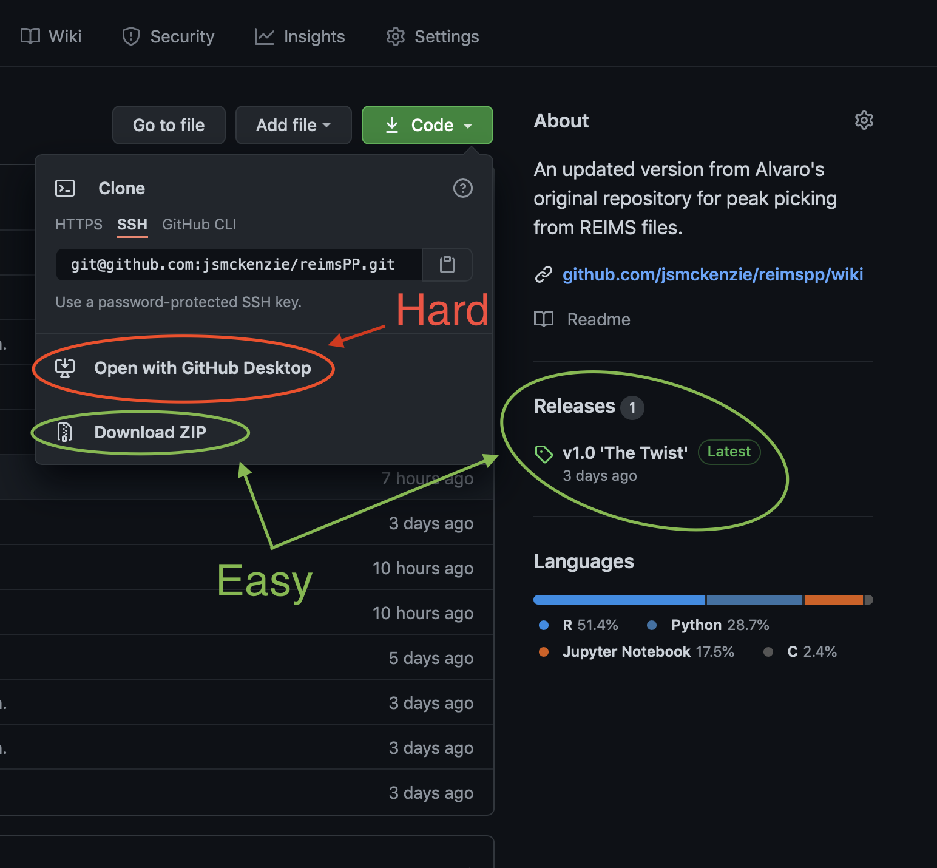Click the terminal icon beside Clone
This screenshot has width=937, height=868.
65,188
